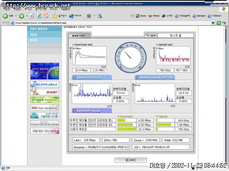The width and height of the screenshot is (229, 171).
Task: Open the Forward button history dropdown arrow
Action: (x=27, y=16)
